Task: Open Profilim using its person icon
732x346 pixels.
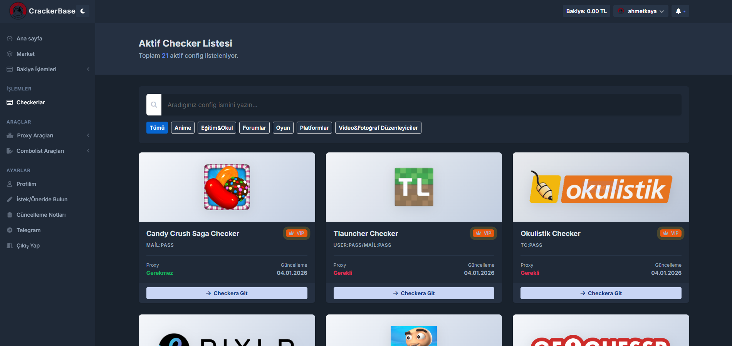Action: click(10, 184)
